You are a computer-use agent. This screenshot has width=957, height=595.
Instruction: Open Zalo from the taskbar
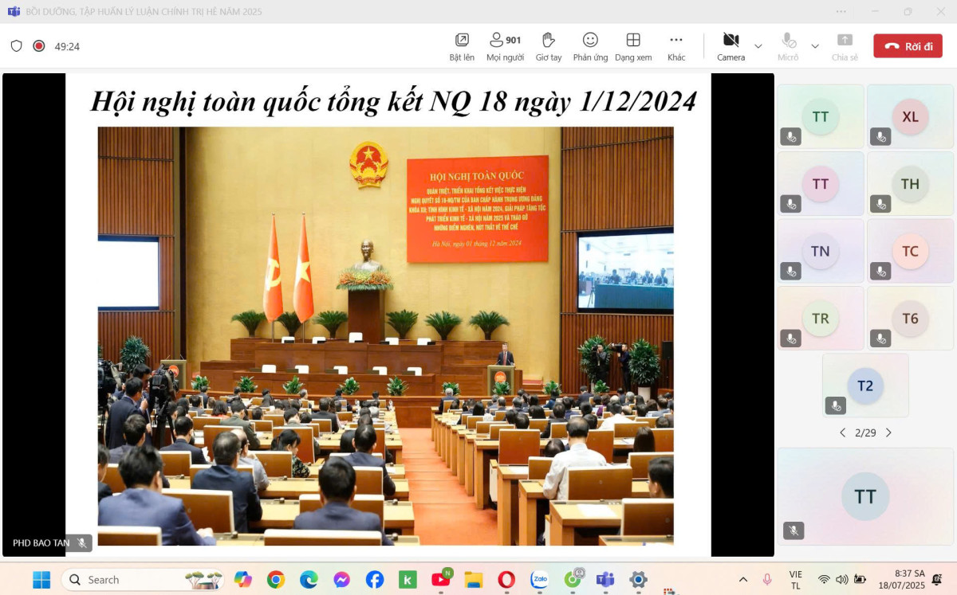(539, 579)
